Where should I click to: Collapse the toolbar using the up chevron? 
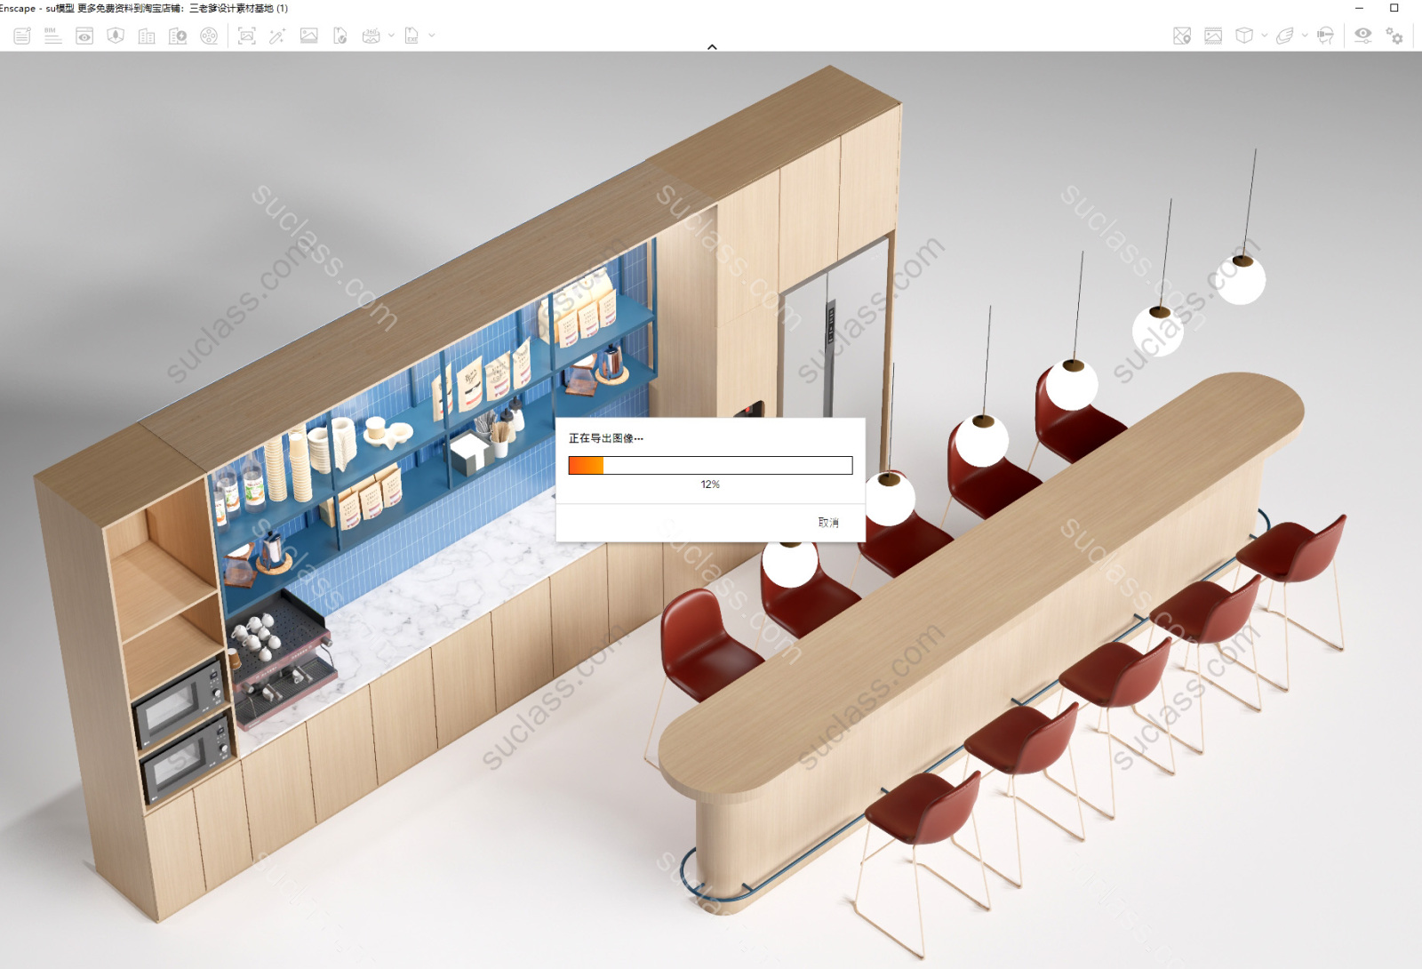coord(712,46)
